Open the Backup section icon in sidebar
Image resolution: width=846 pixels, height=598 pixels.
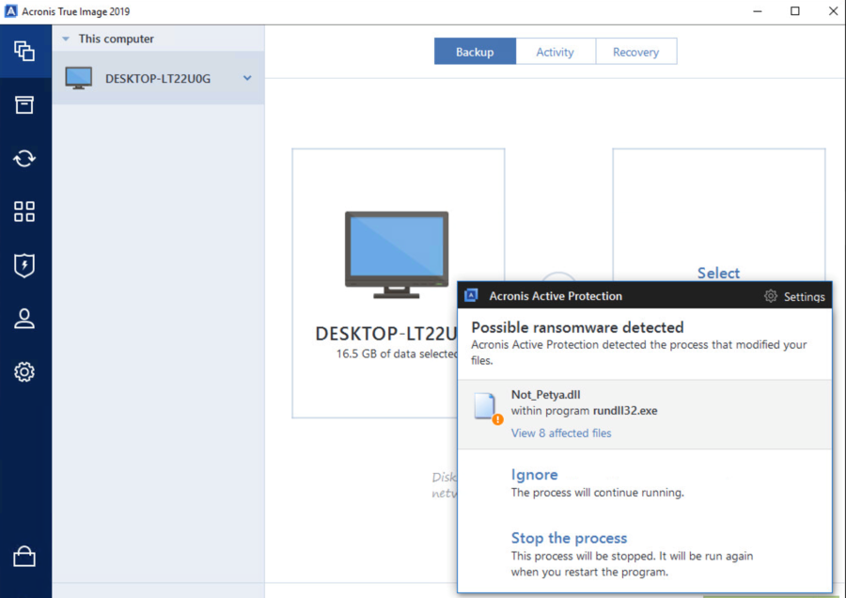click(24, 52)
